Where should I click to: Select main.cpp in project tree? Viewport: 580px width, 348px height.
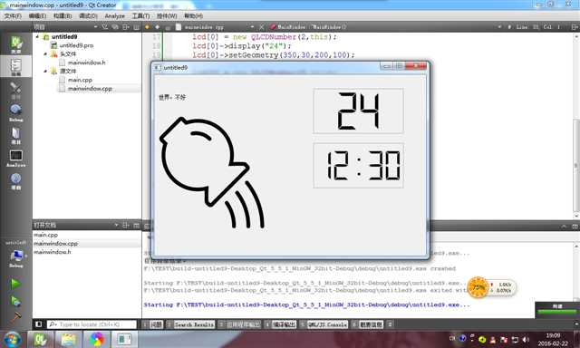80,80
